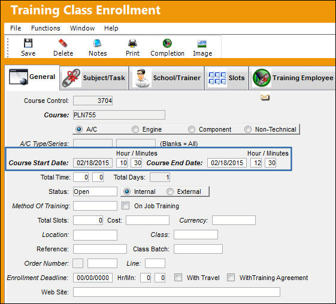Click the Course Control field
The height and width of the screenshot is (304, 336).
93,101
